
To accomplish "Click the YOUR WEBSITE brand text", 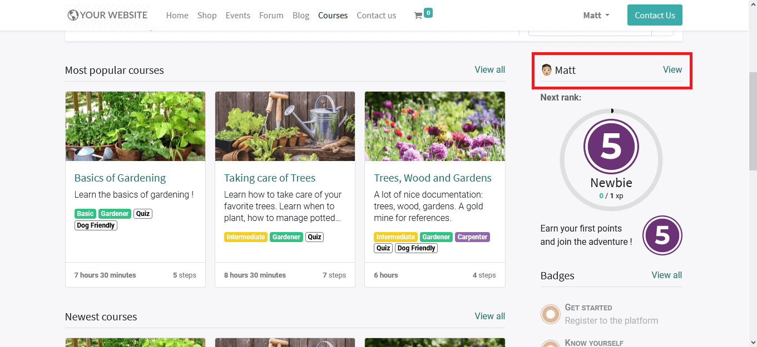I will pyautogui.click(x=113, y=15).
